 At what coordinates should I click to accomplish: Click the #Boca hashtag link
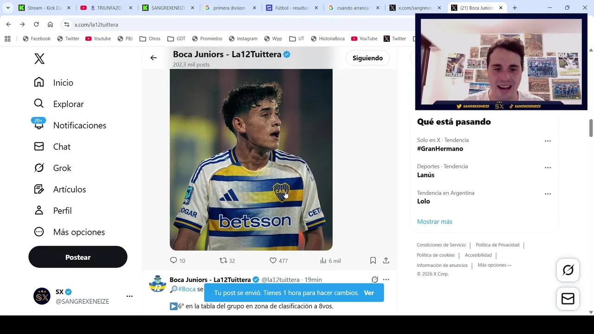coord(187,289)
